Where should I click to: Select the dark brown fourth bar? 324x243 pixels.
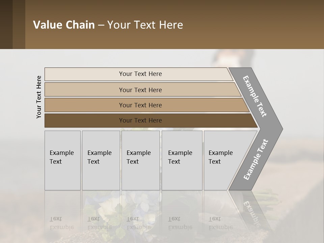pos(140,120)
